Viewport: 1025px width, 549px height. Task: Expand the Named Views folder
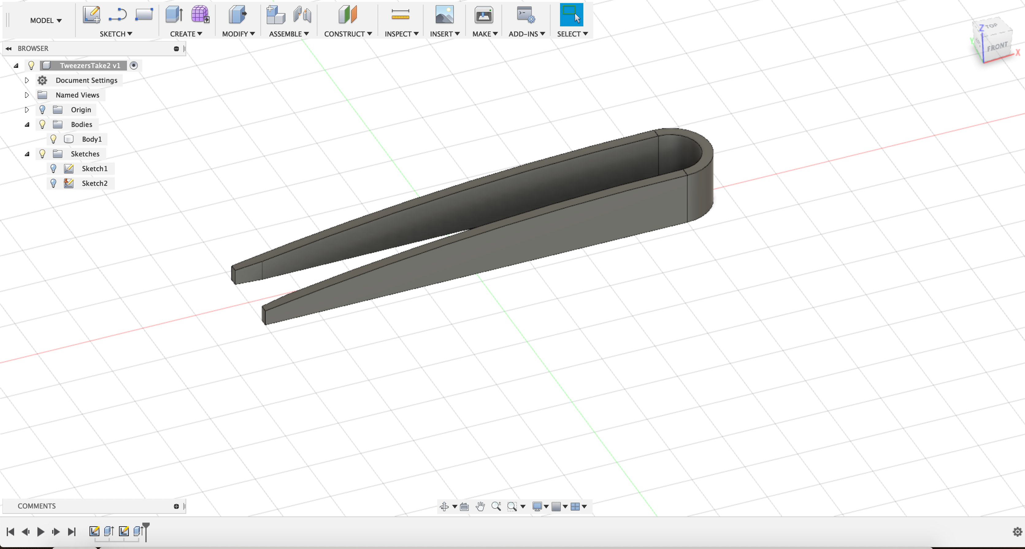(27, 95)
